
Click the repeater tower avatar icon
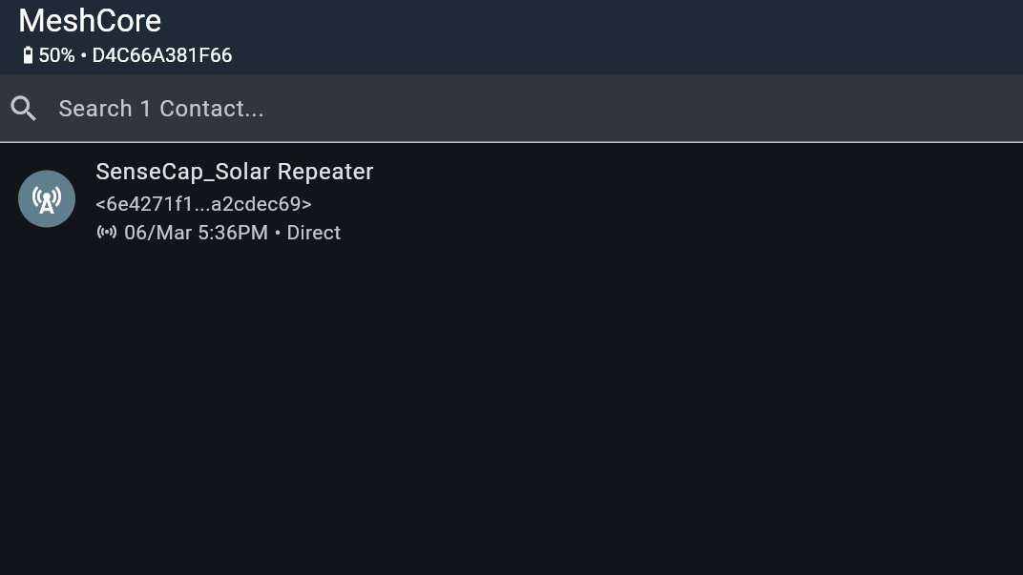point(47,199)
